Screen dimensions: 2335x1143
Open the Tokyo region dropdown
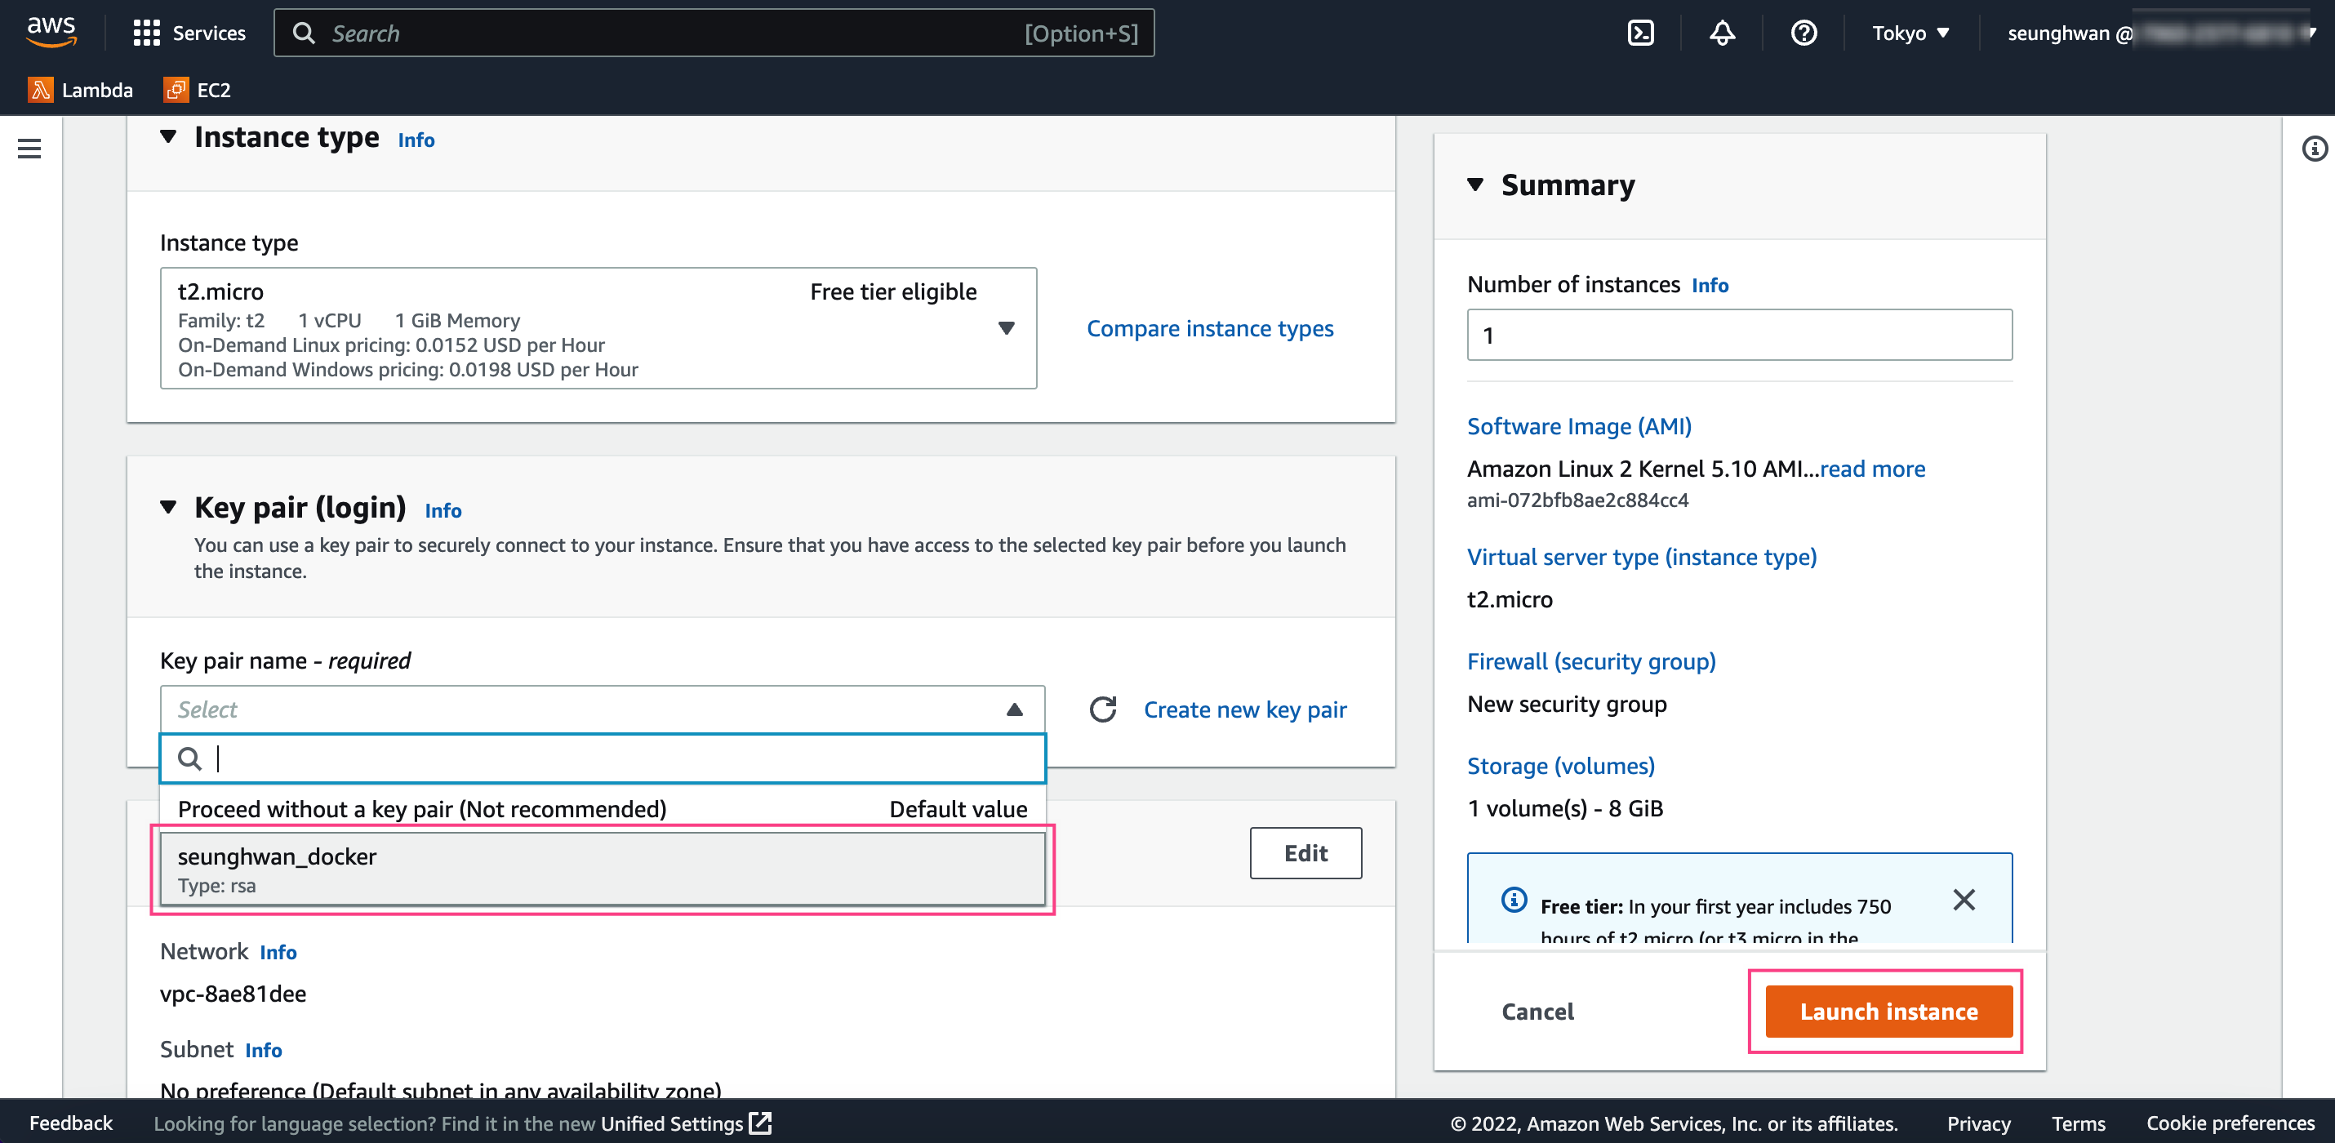[x=1910, y=33]
